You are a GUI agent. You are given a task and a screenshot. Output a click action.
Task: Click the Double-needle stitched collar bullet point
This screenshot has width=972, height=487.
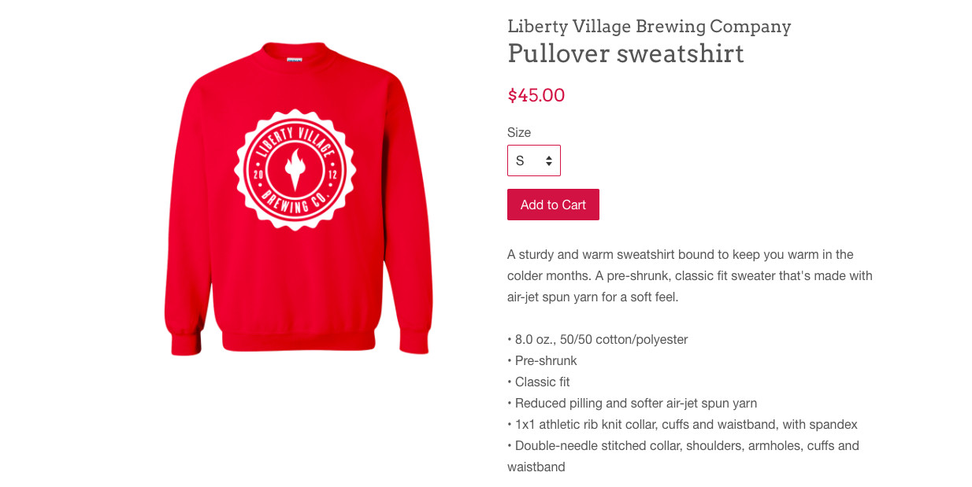[x=683, y=456]
